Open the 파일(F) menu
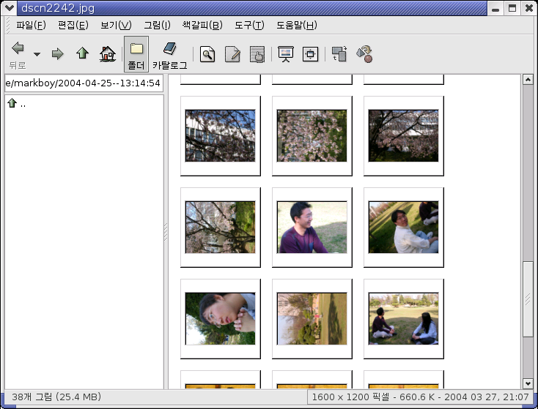538x409 pixels. [x=31, y=25]
